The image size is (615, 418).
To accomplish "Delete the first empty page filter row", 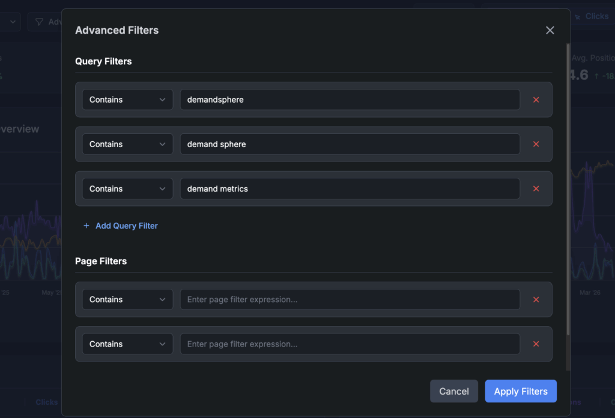I will 536,300.
